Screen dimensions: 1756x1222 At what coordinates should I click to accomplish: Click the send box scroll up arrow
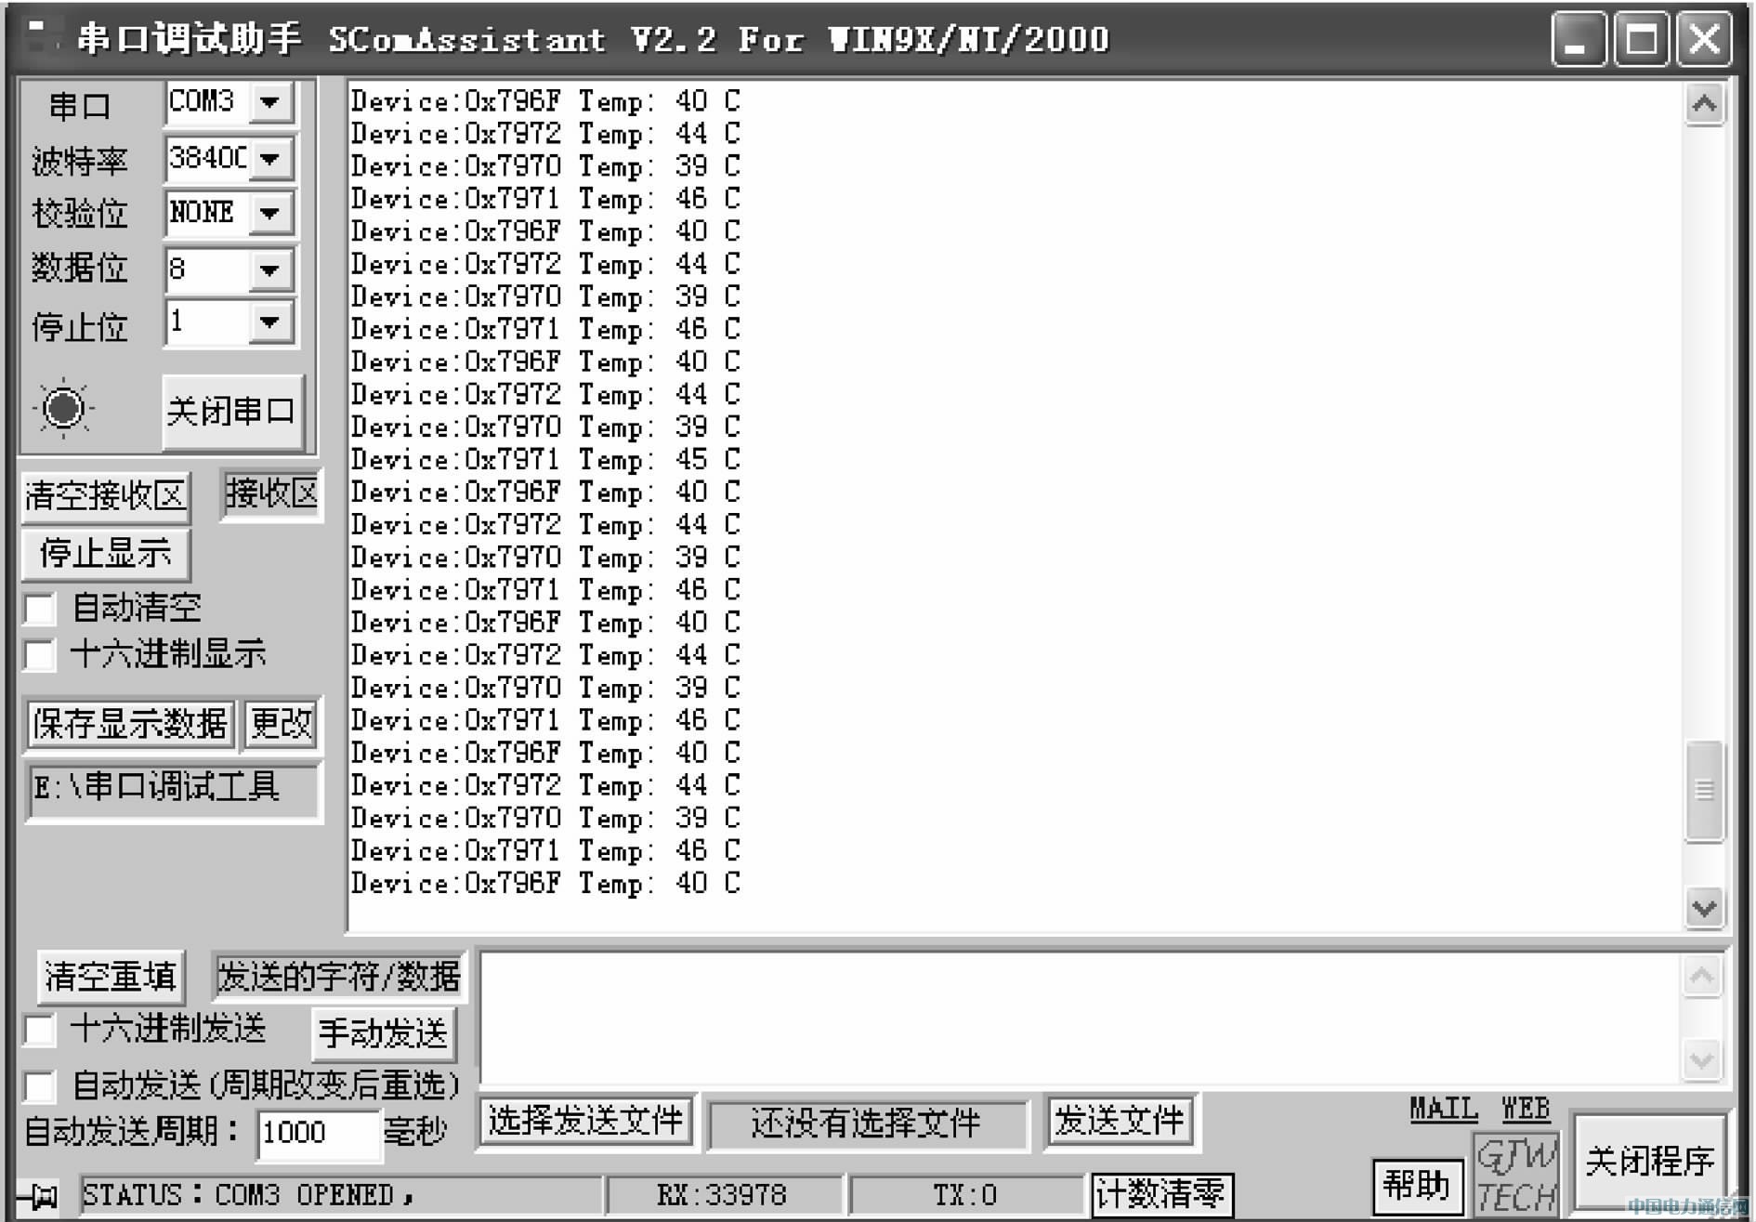click(1702, 977)
